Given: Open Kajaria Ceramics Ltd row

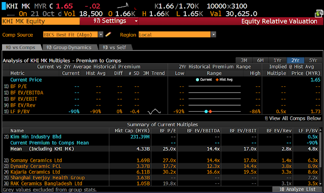Looking at the screenshot, I should (x=161, y=172).
